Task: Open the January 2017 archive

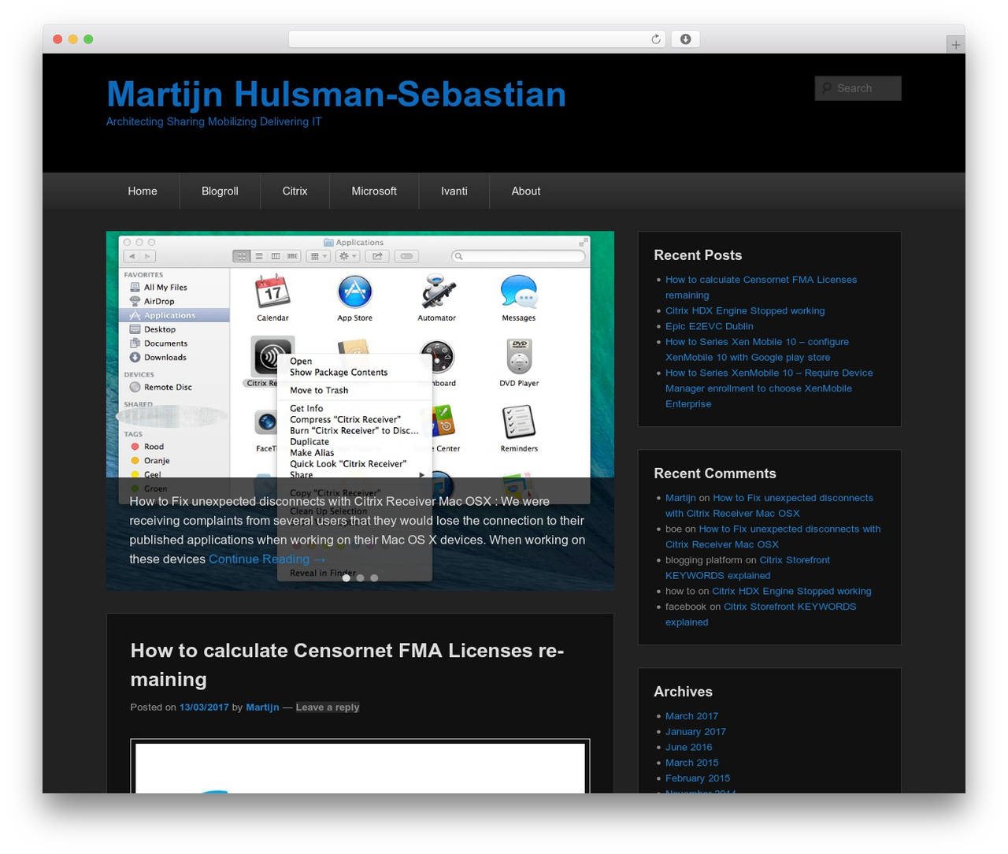Action: point(695,731)
